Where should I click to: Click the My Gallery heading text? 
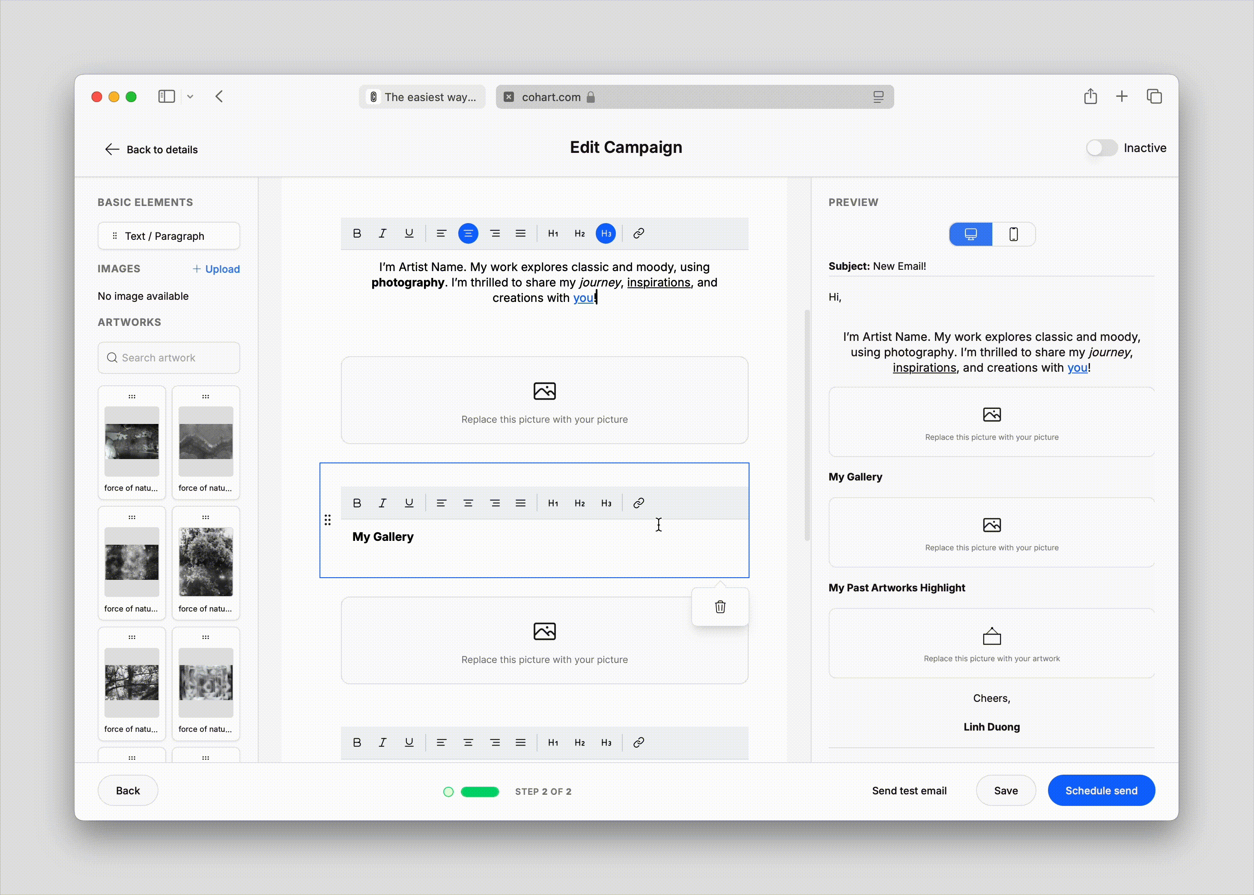pyautogui.click(x=383, y=537)
